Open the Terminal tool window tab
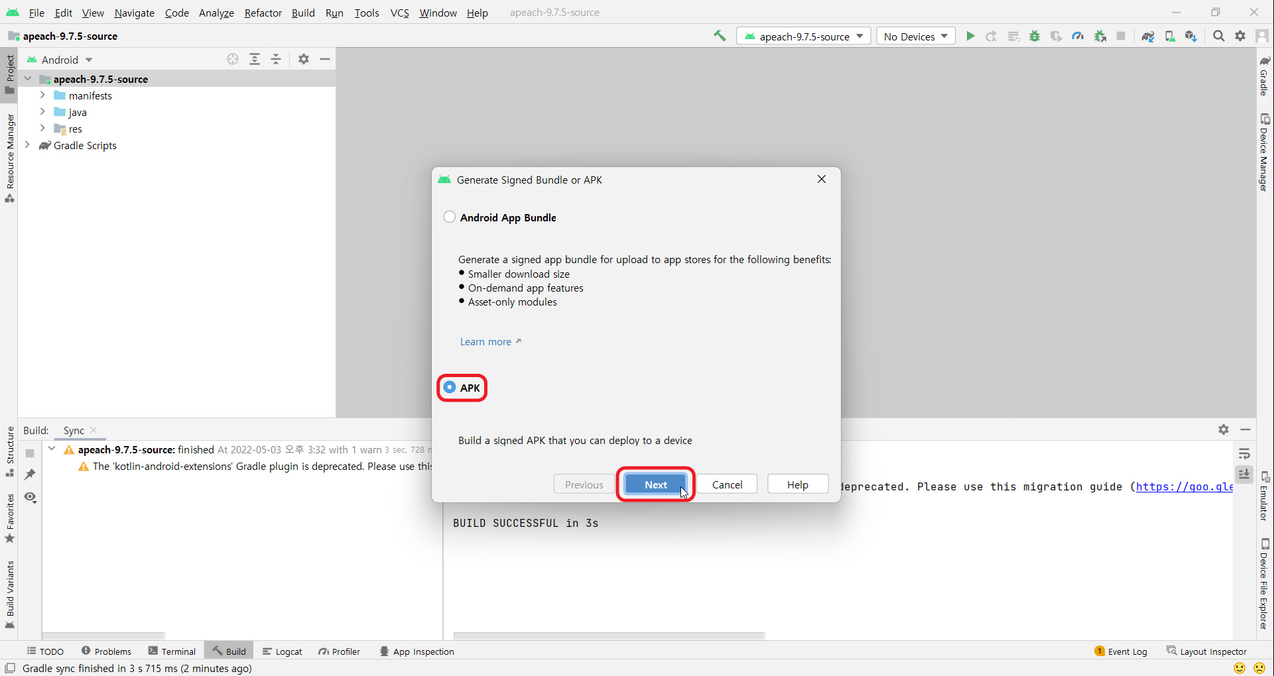Viewport: 1274px width, 676px height. tap(172, 651)
